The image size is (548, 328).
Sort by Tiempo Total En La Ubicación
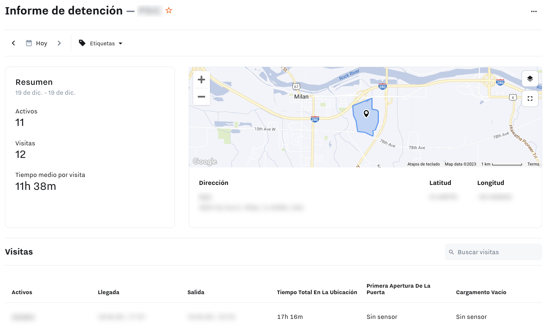317,292
